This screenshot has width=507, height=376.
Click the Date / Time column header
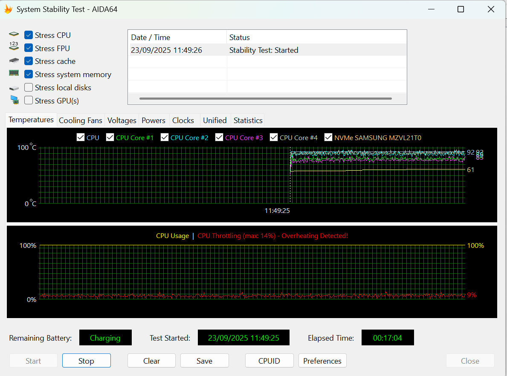point(177,37)
